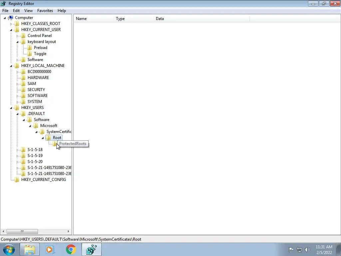
Task: Select the Toggle folder icon
Action: coord(29,54)
